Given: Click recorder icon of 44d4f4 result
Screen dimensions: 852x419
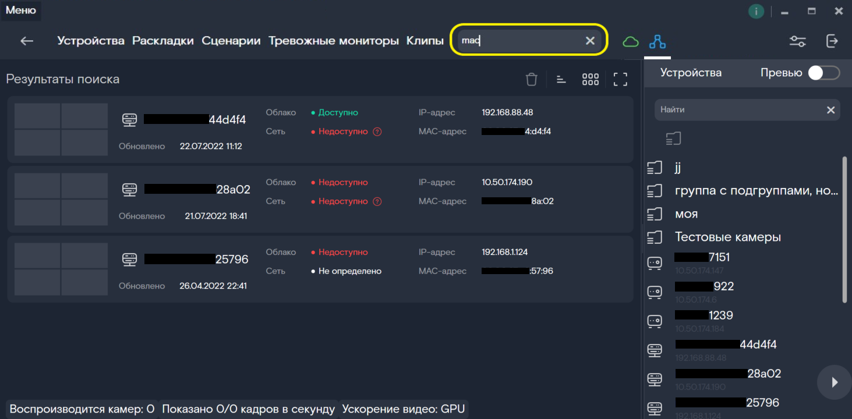Looking at the screenshot, I should (x=129, y=120).
